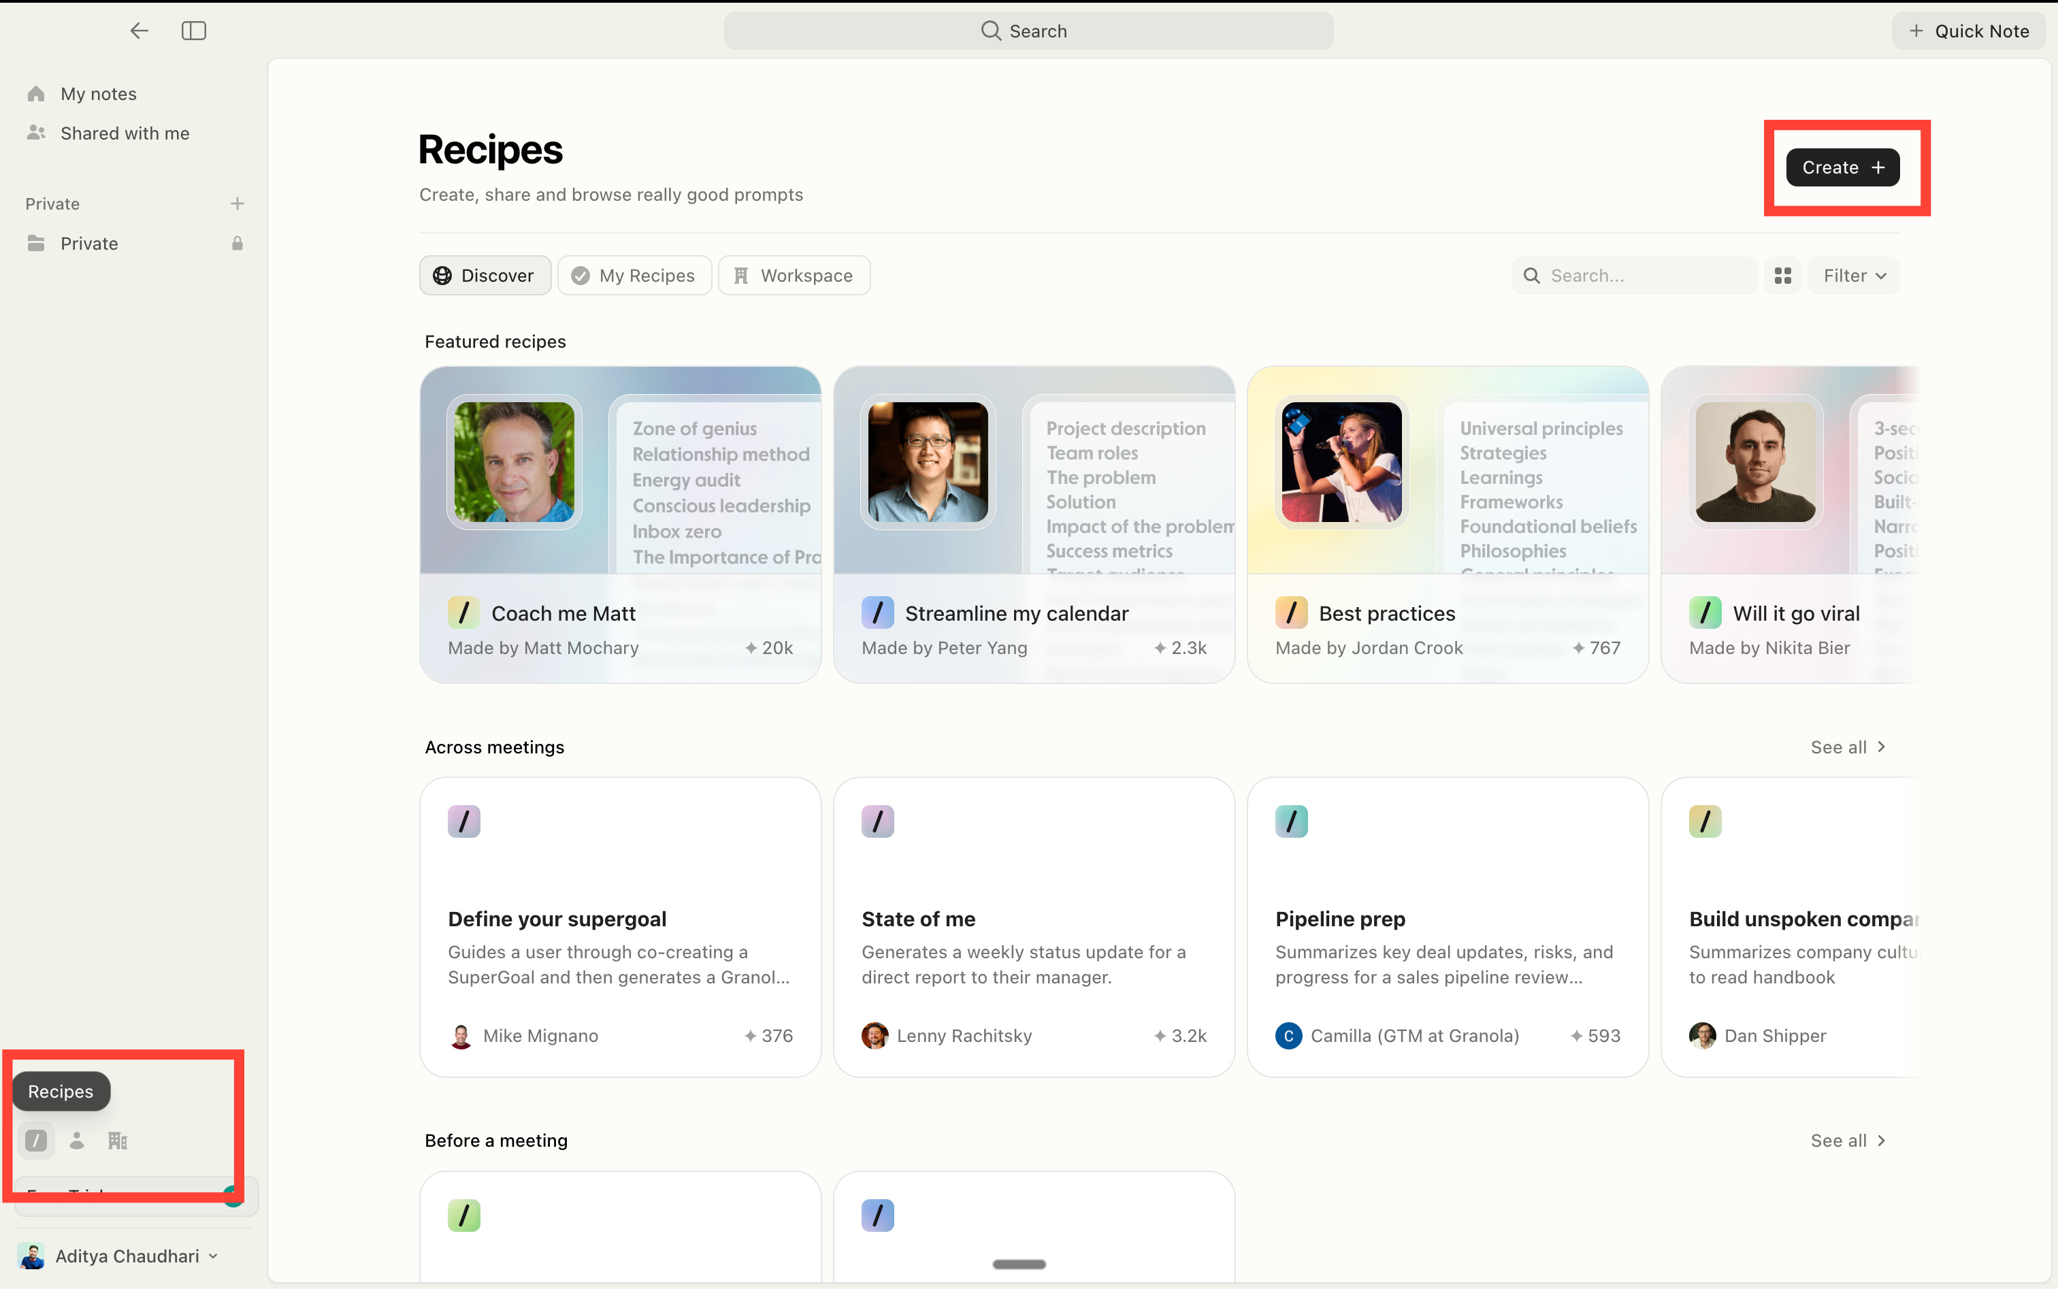
Task: Switch to My Recipes tab
Action: click(x=634, y=276)
